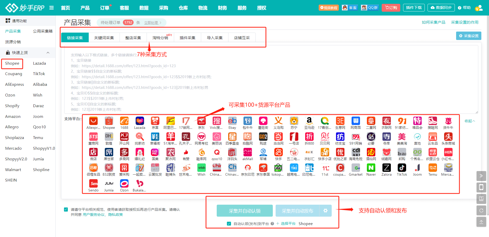Pick the Ozon platform icon

(124, 184)
